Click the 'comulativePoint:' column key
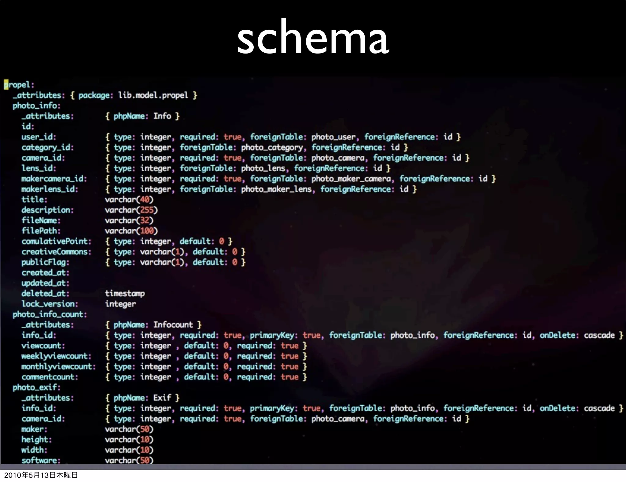This screenshot has width=626, height=482. (56, 241)
